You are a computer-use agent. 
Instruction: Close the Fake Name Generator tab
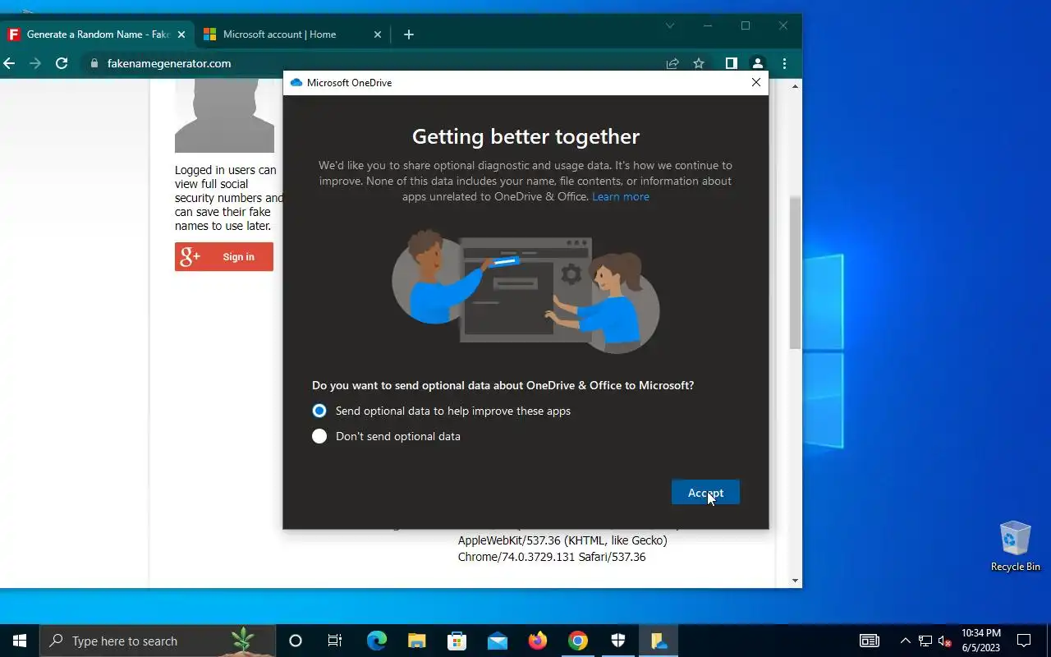(181, 34)
